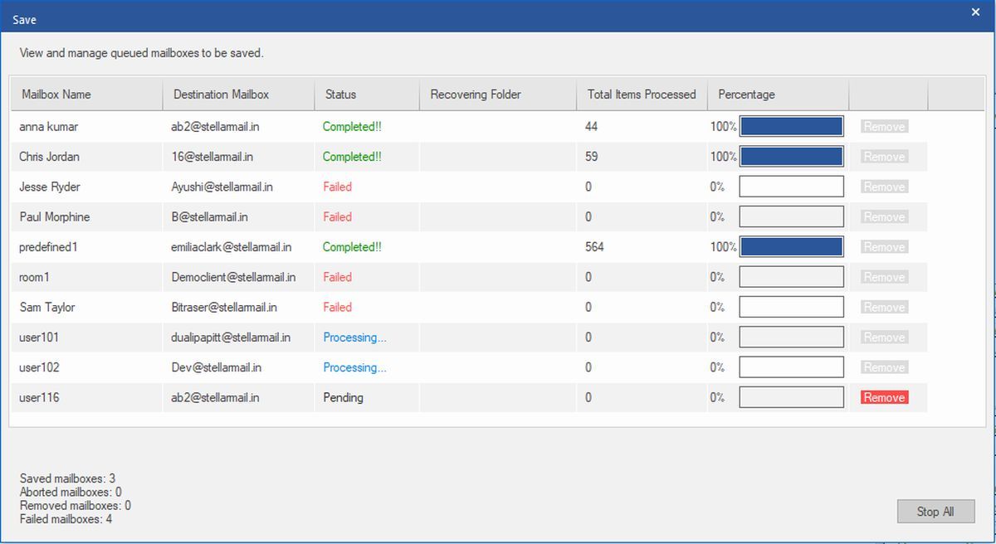Close the Save dialog window

pyautogui.click(x=975, y=12)
